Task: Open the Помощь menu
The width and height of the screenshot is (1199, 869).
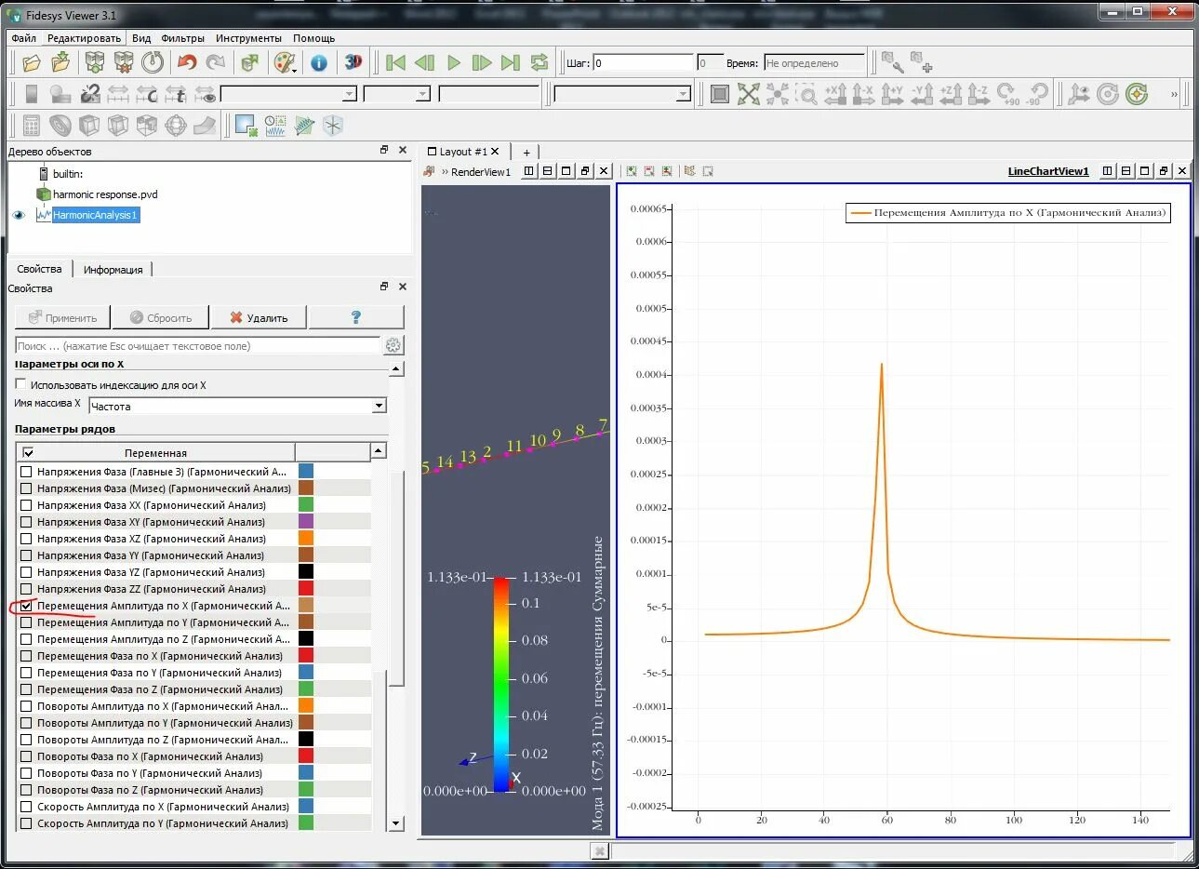Action: [313, 38]
